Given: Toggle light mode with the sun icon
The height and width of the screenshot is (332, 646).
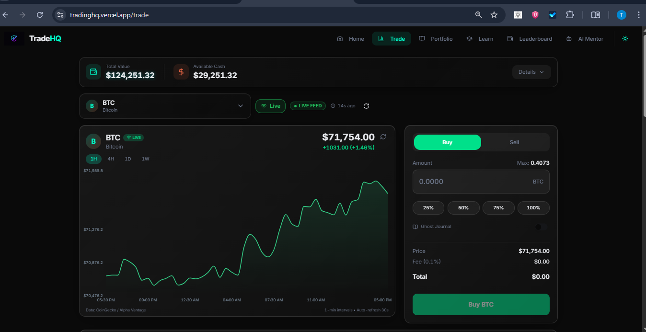Looking at the screenshot, I should (625, 38).
